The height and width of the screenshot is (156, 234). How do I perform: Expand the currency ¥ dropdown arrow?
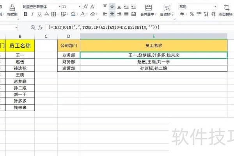186,14
